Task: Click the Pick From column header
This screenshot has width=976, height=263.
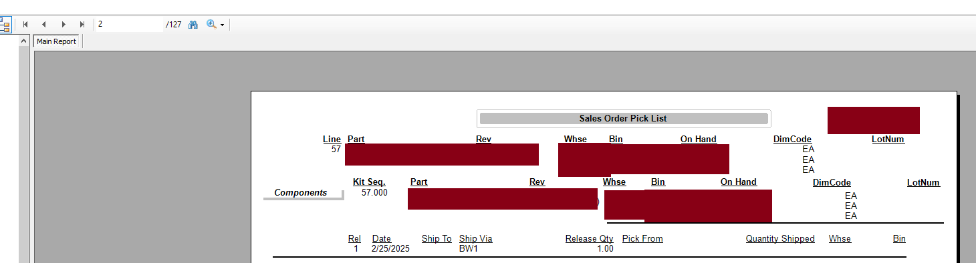Action: (x=642, y=239)
